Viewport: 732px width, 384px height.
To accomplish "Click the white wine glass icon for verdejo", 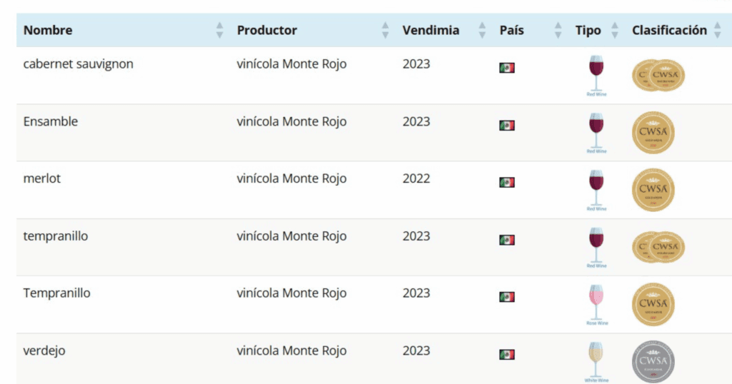I will [x=595, y=358].
